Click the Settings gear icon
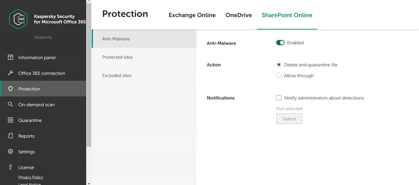This screenshot has width=419, height=185. (x=11, y=151)
